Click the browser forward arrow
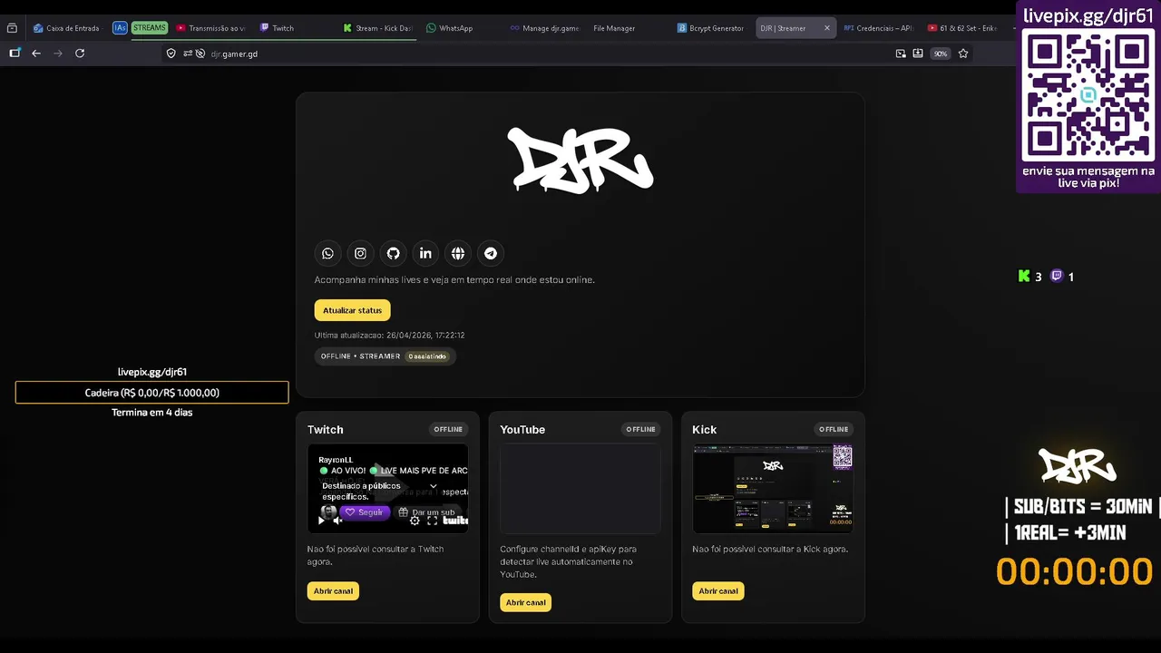Screen dimensions: 1161x653 [58, 54]
